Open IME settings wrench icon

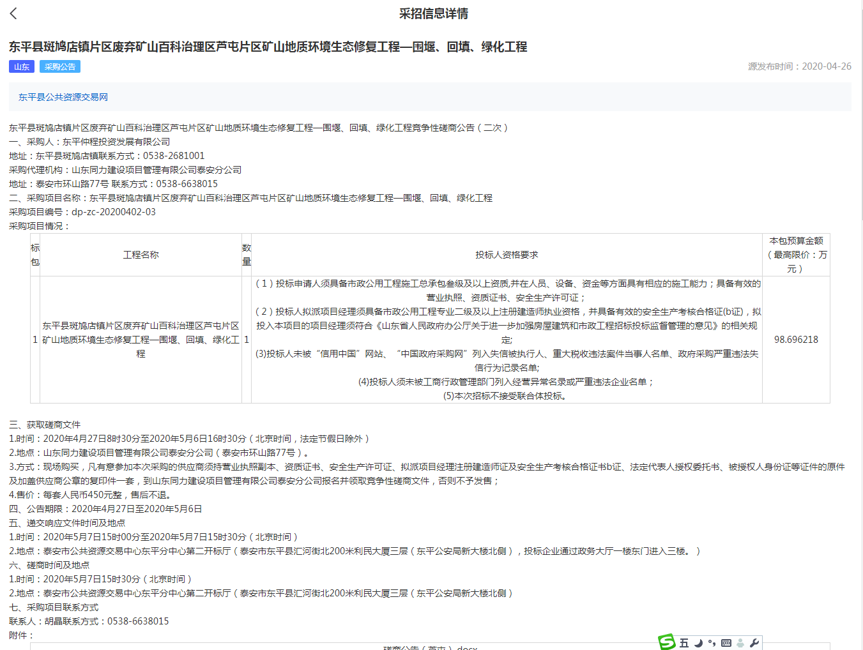(754, 643)
